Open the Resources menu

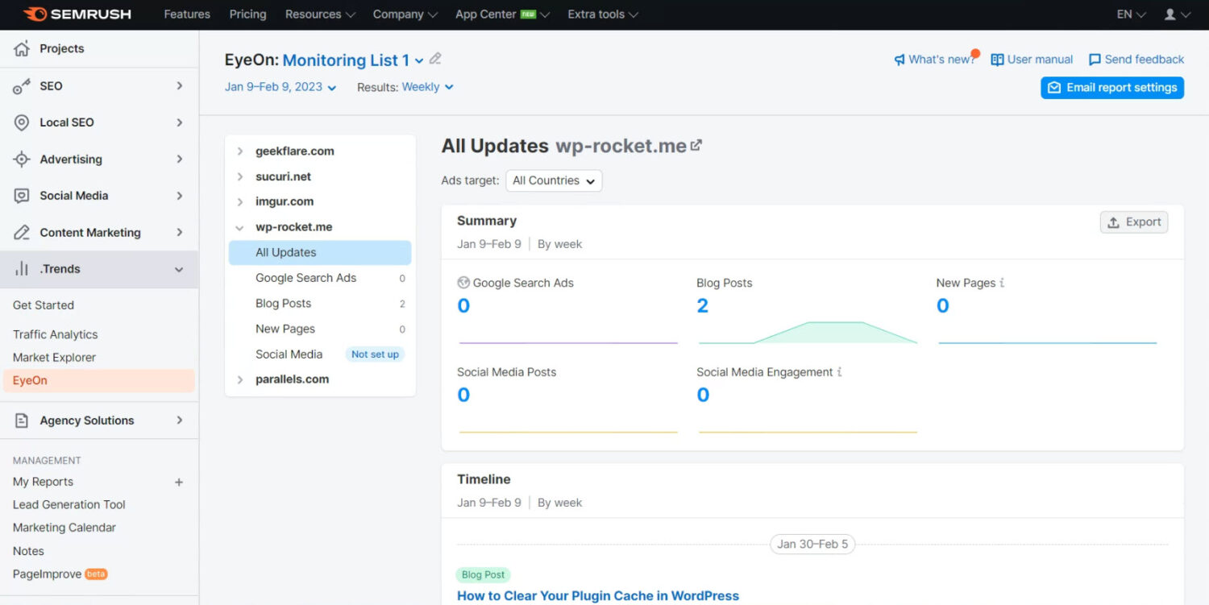[320, 15]
